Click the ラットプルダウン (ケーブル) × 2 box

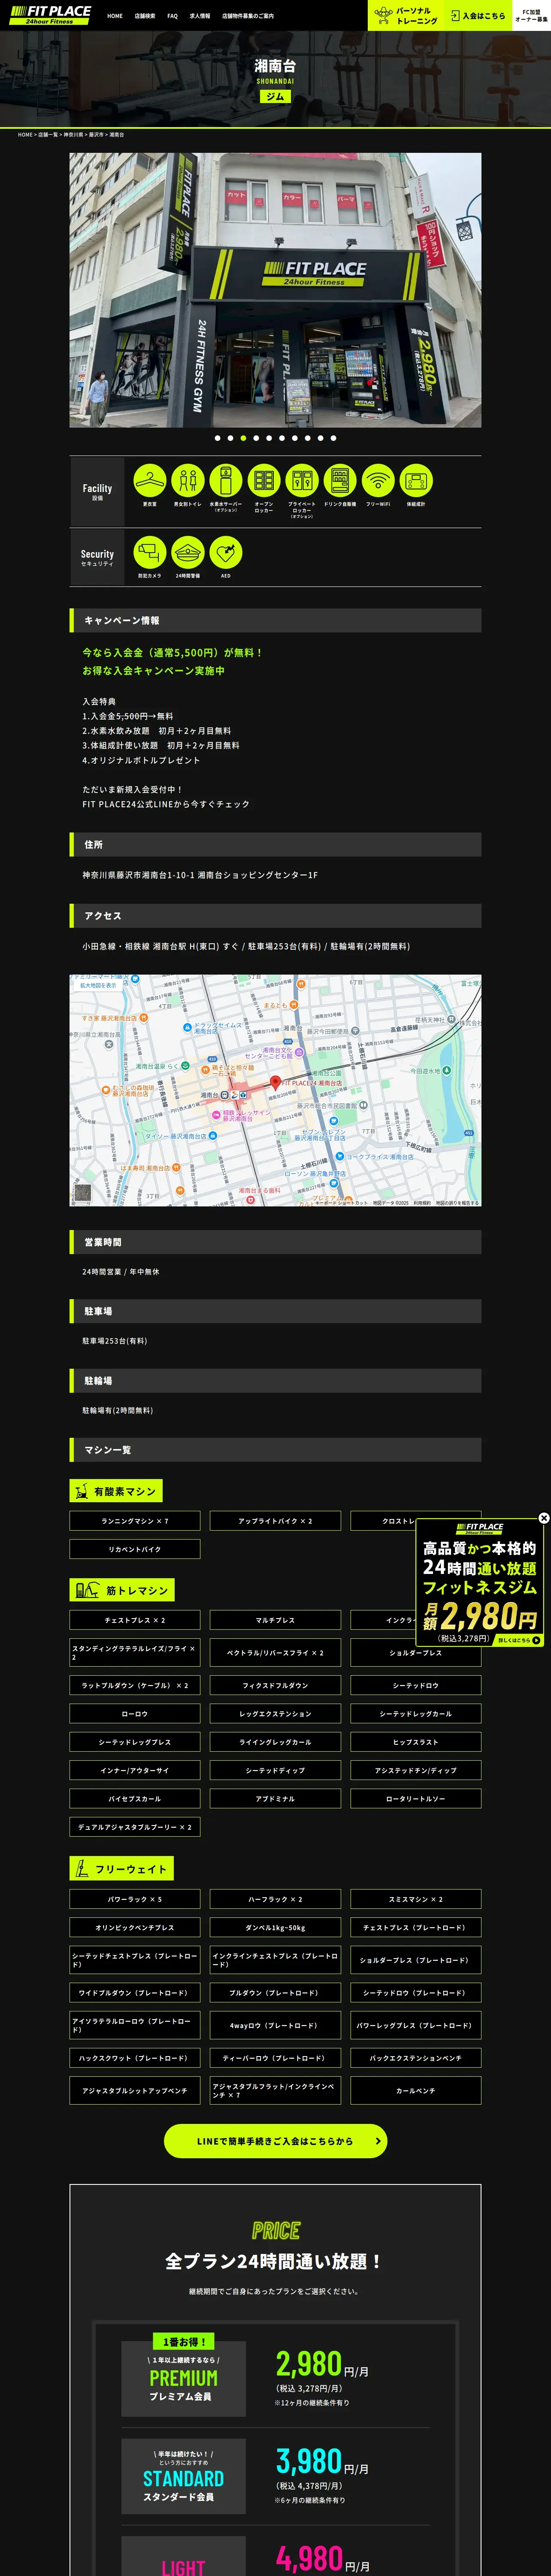point(135,1685)
